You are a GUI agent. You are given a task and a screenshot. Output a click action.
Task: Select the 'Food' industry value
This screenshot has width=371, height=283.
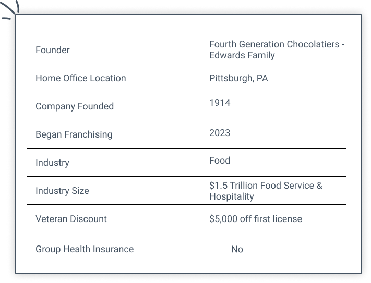tap(220, 161)
